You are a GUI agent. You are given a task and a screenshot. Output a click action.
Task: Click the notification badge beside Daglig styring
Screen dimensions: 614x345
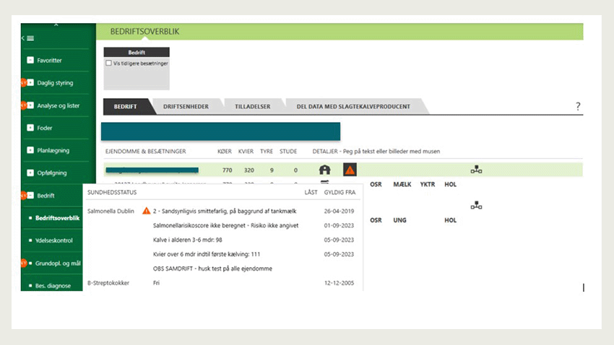point(23,83)
